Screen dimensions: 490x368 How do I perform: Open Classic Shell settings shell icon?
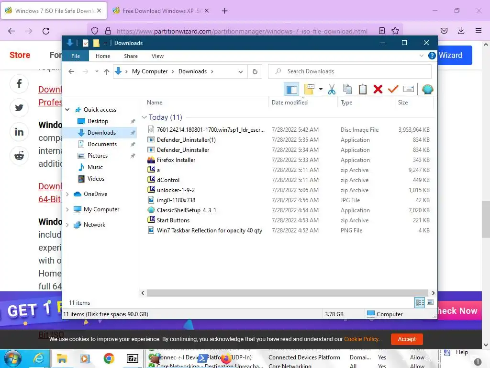click(427, 90)
